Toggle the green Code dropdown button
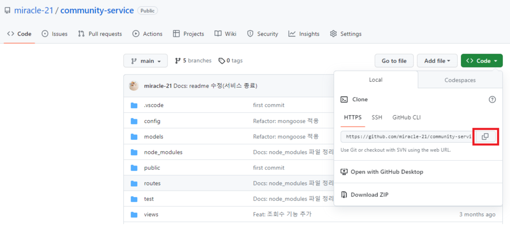 (x=482, y=61)
